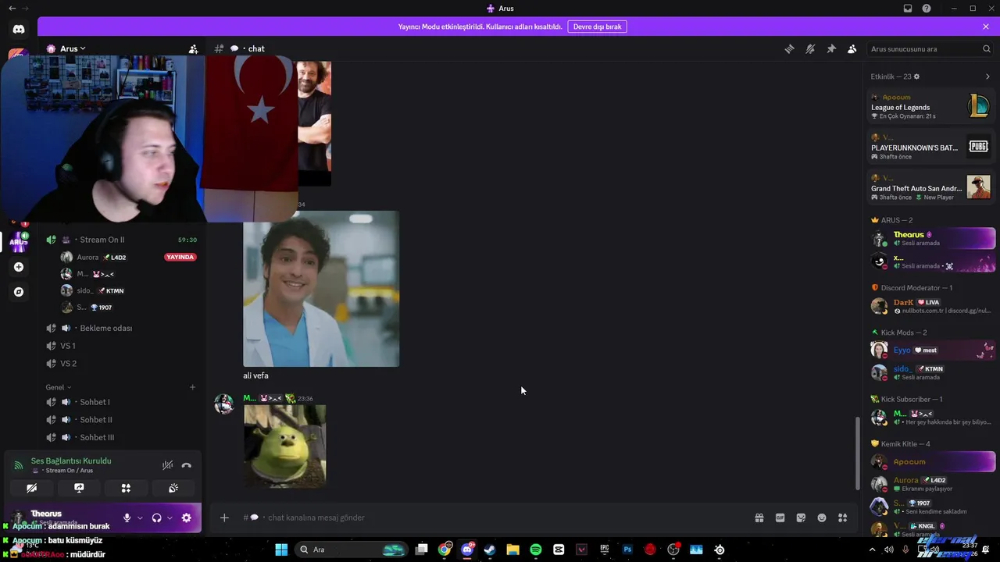The height and width of the screenshot is (562, 1000).
Task: Open the Etkinlik settings gear
Action: [x=916, y=76]
